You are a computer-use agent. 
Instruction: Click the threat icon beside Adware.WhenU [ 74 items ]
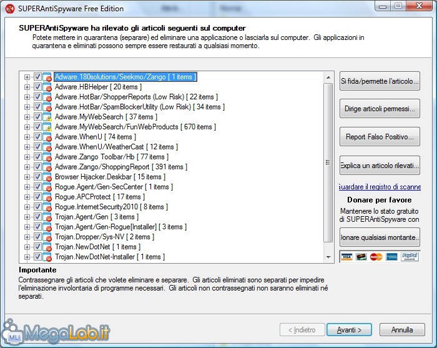click(47, 137)
